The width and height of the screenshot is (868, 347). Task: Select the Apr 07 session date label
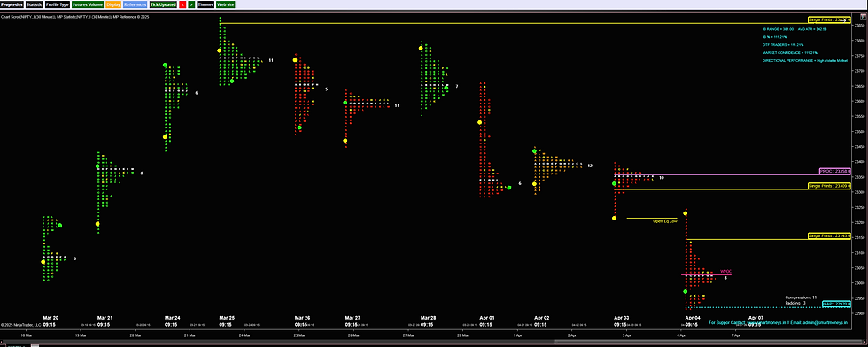(756, 318)
